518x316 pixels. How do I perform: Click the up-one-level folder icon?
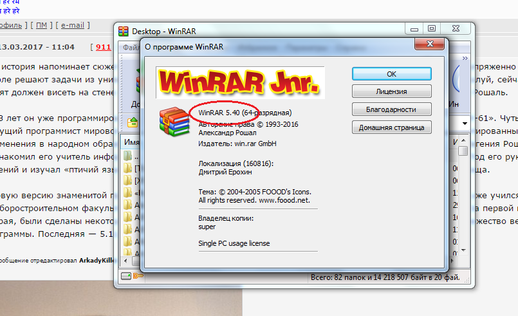[x=132, y=122]
